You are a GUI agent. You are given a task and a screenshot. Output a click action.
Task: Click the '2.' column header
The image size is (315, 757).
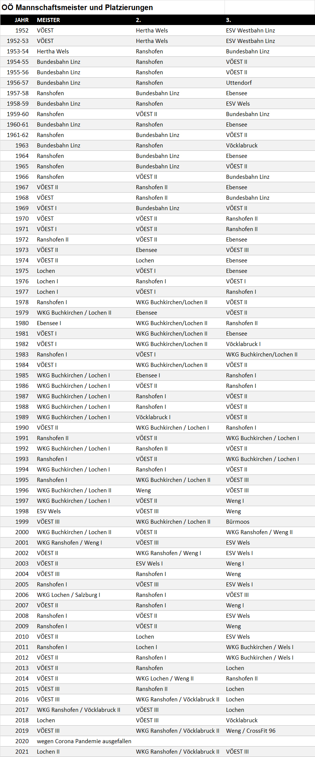tap(138, 20)
